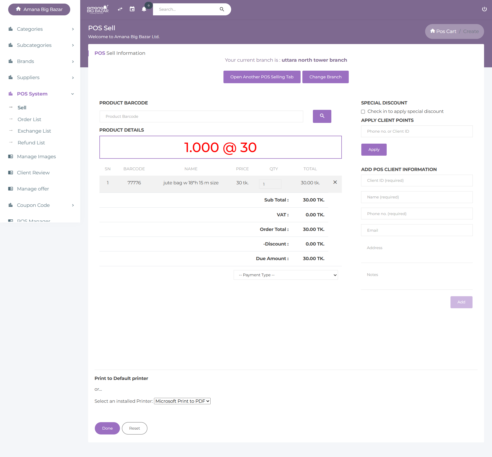Click the Amana Big Bazar home button
The height and width of the screenshot is (457, 492).
coord(39,9)
